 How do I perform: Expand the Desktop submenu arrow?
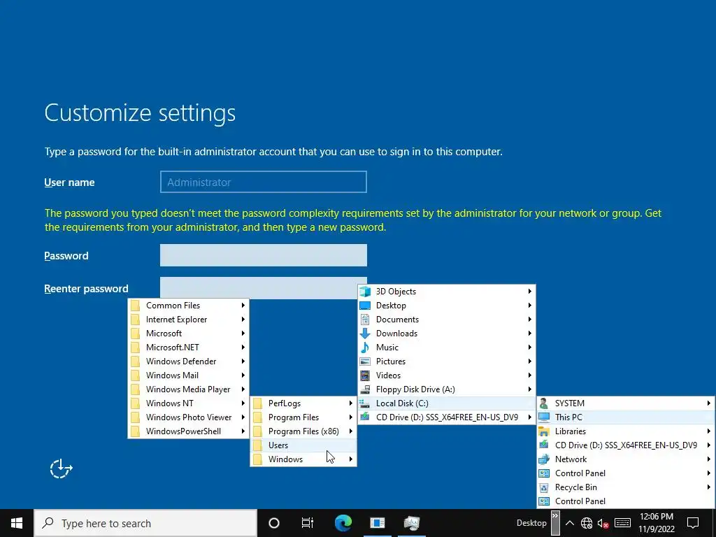pyautogui.click(x=530, y=305)
